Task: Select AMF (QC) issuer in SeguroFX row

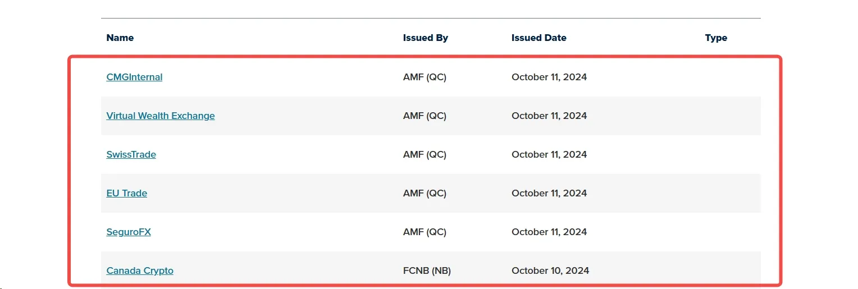Action: pyautogui.click(x=425, y=232)
